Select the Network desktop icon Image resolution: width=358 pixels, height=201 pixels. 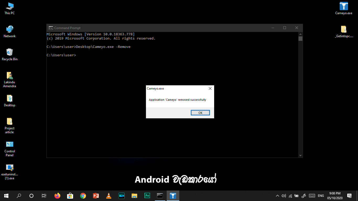tap(10, 32)
